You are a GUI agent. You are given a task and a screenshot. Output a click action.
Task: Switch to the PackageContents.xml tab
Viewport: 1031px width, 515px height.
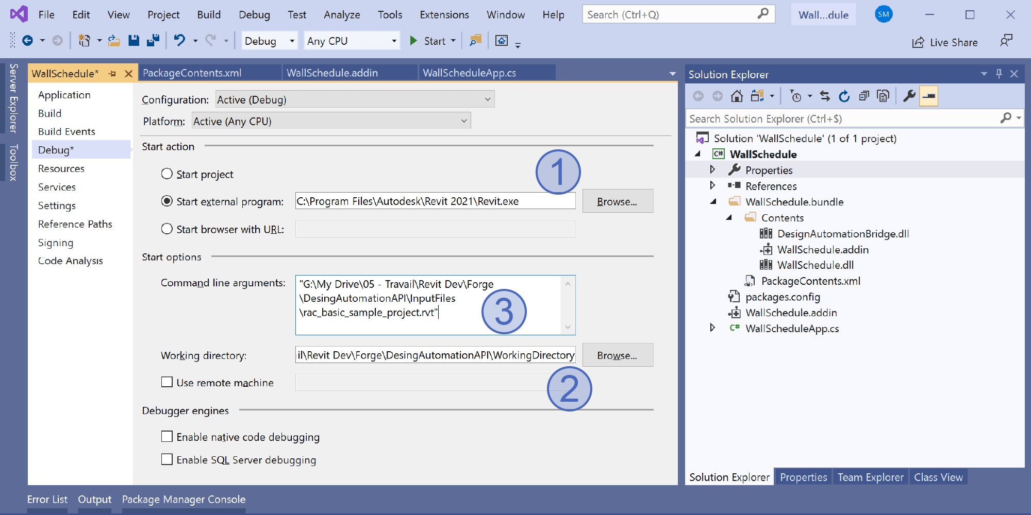[x=192, y=73]
